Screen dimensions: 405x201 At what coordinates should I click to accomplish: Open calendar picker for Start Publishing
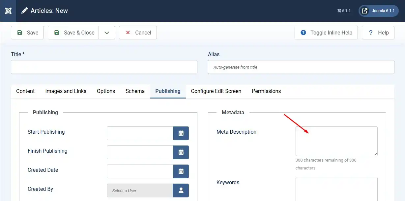click(181, 133)
